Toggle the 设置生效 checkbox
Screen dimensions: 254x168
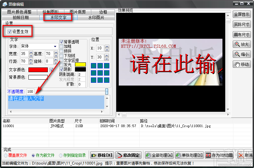pos(10,32)
